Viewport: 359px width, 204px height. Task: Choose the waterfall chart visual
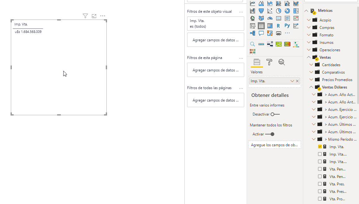coord(253,11)
